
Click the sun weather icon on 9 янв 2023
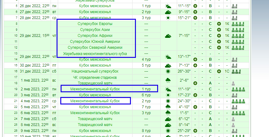coord(168,131)
